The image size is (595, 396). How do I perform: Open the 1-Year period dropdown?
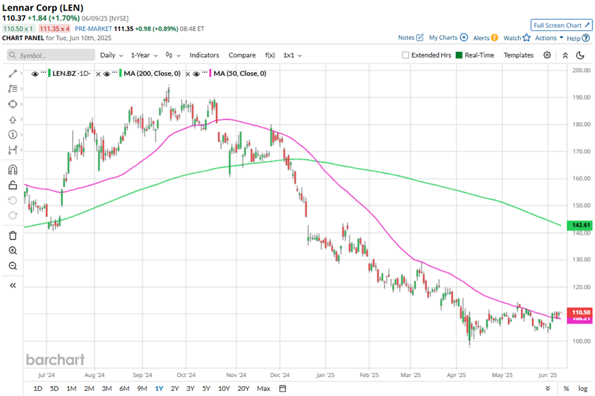coord(144,55)
